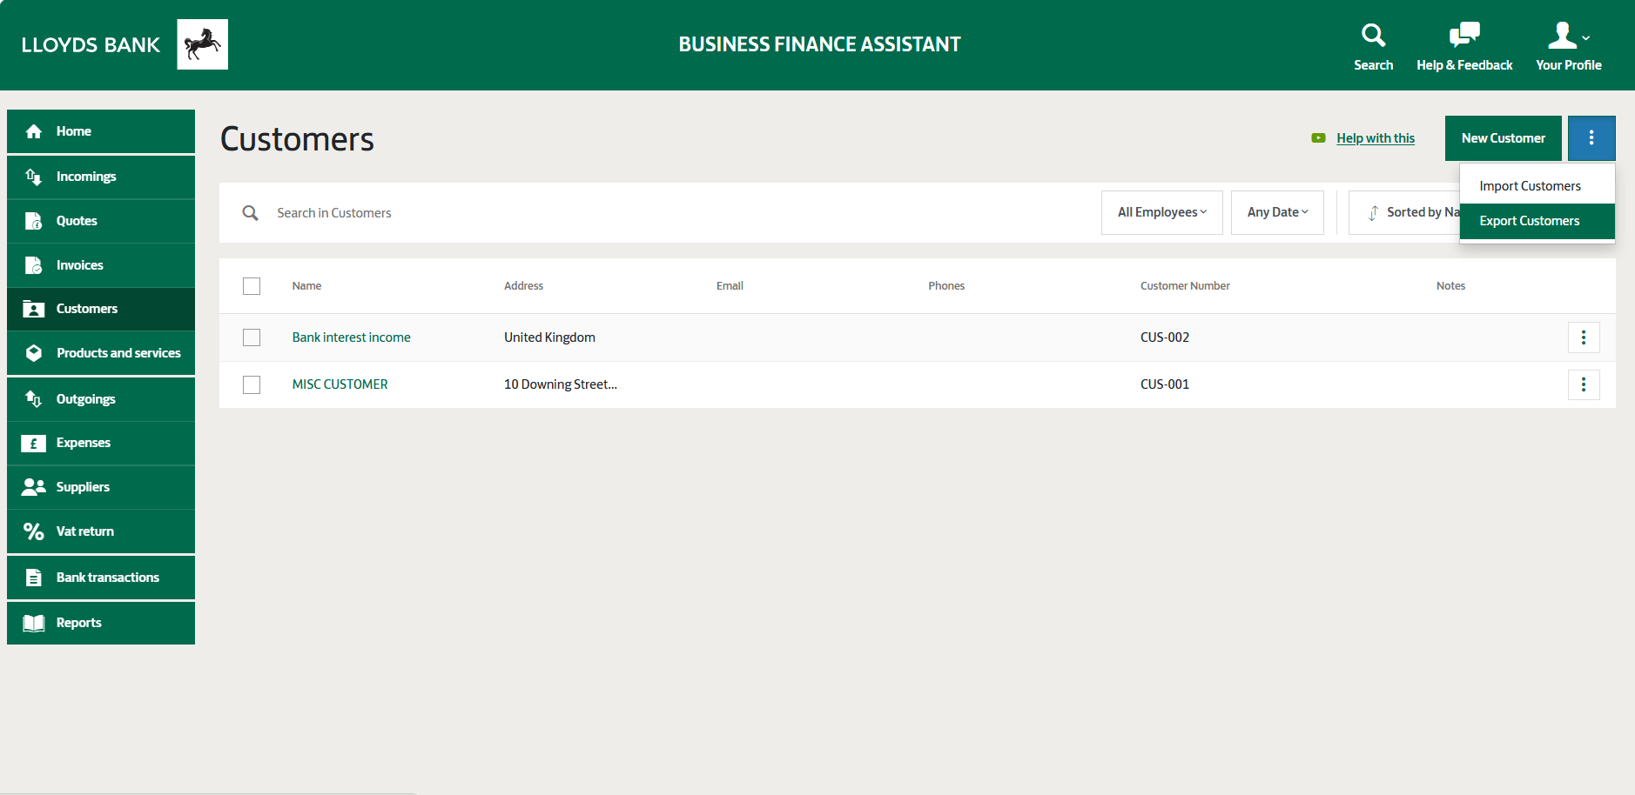Tick the checkbox for Bank interest income

pyautogui.click(x=252, y=337)
